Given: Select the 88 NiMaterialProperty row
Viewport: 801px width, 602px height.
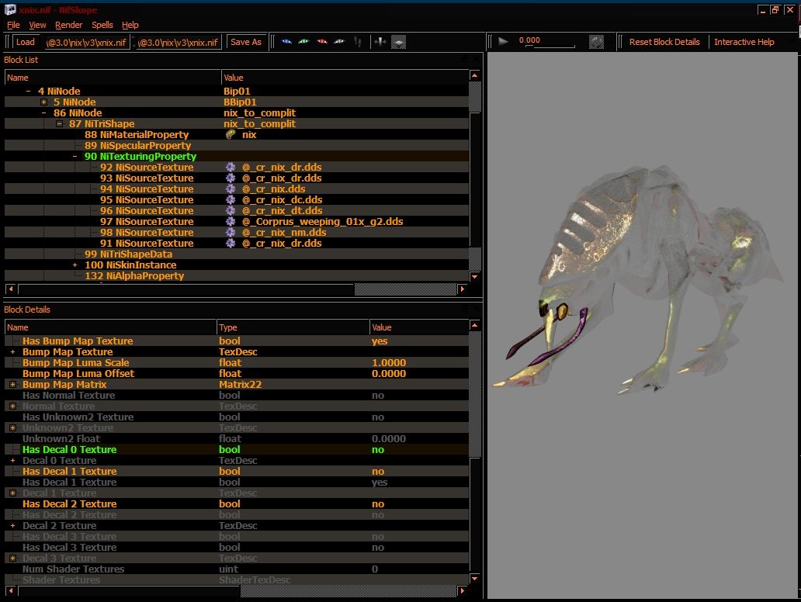Looking at the screenshot, I should (x=237, y=134).
